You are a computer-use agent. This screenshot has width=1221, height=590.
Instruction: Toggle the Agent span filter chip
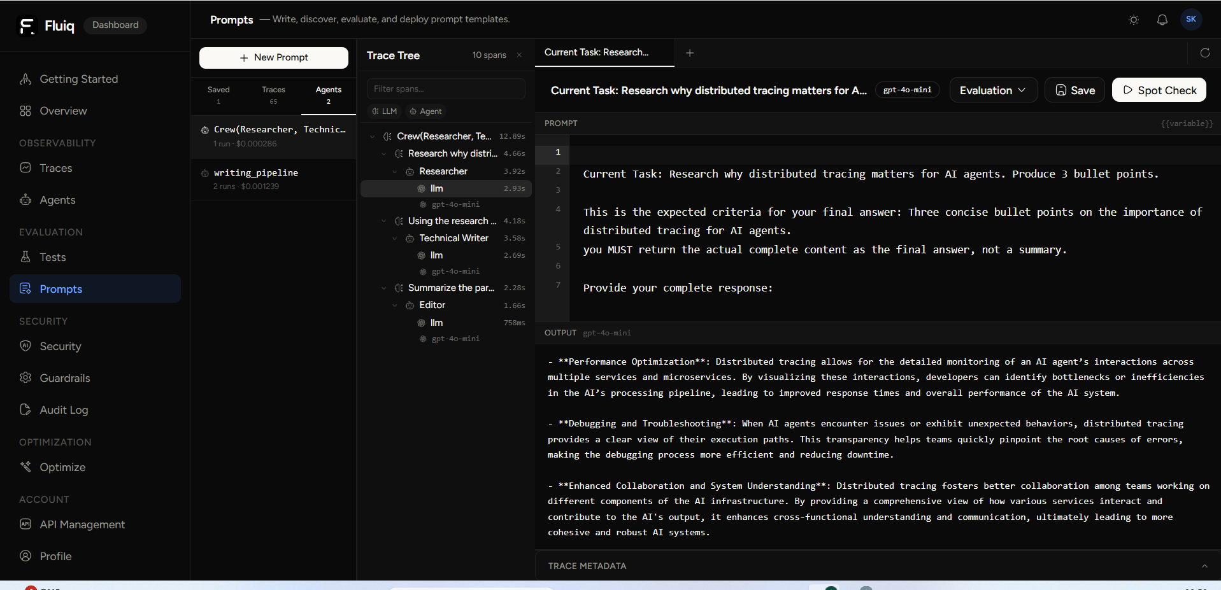point(425,111)
